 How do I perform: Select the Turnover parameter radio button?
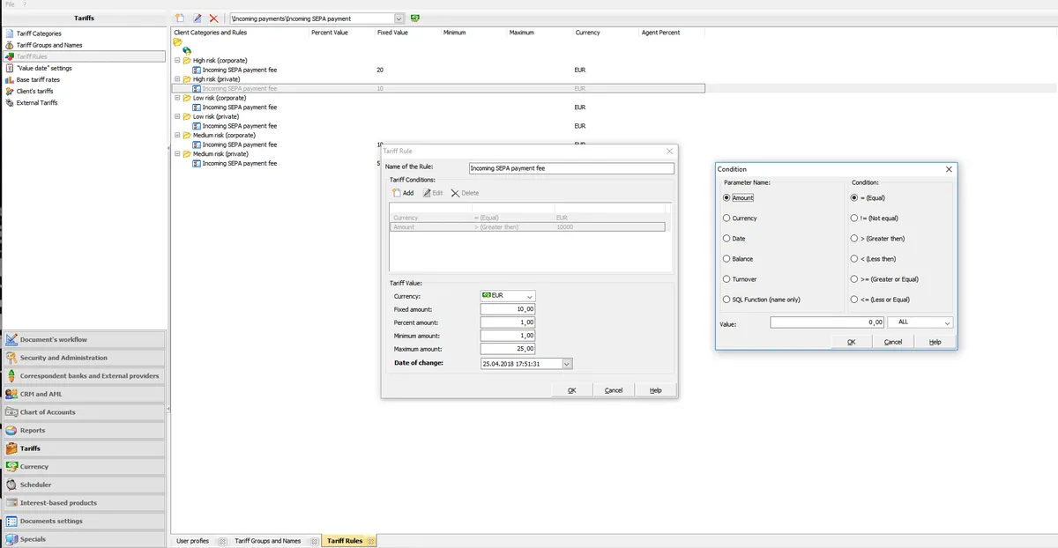[726, 279]
